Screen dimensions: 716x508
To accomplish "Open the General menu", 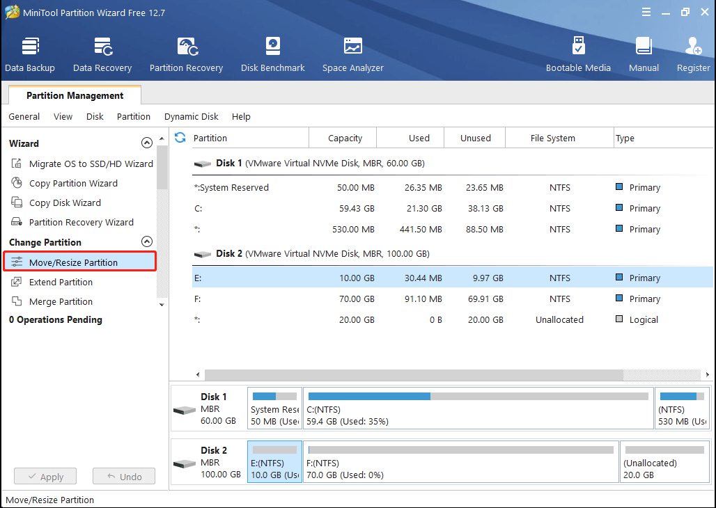I will click(x=24, y=116).
